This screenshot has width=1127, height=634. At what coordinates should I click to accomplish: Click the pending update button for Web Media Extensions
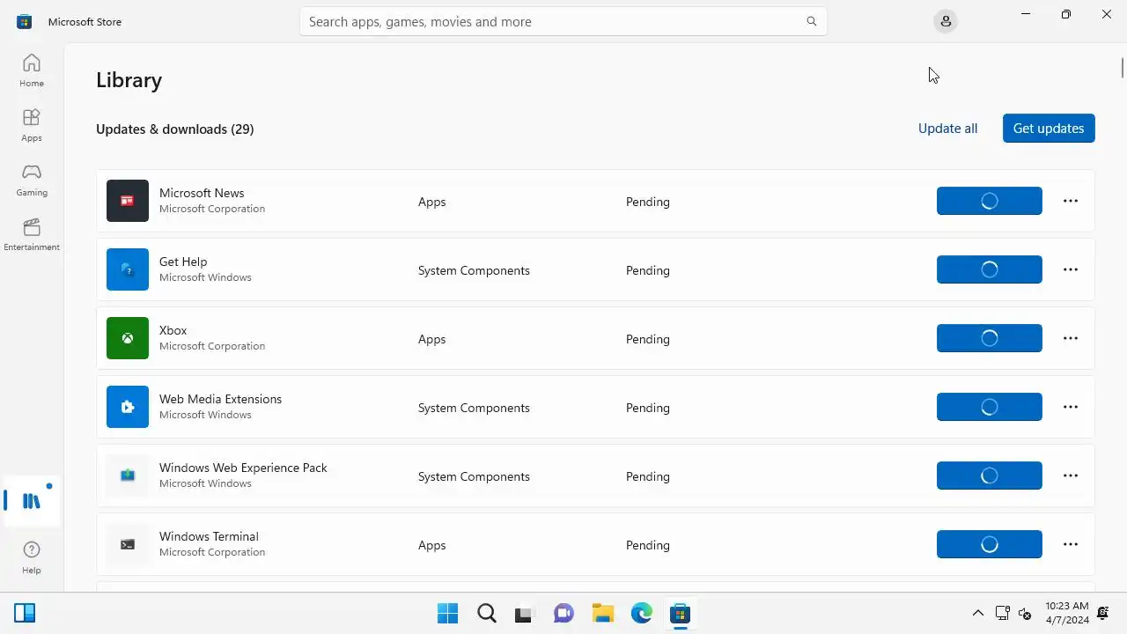click(990, 407)
